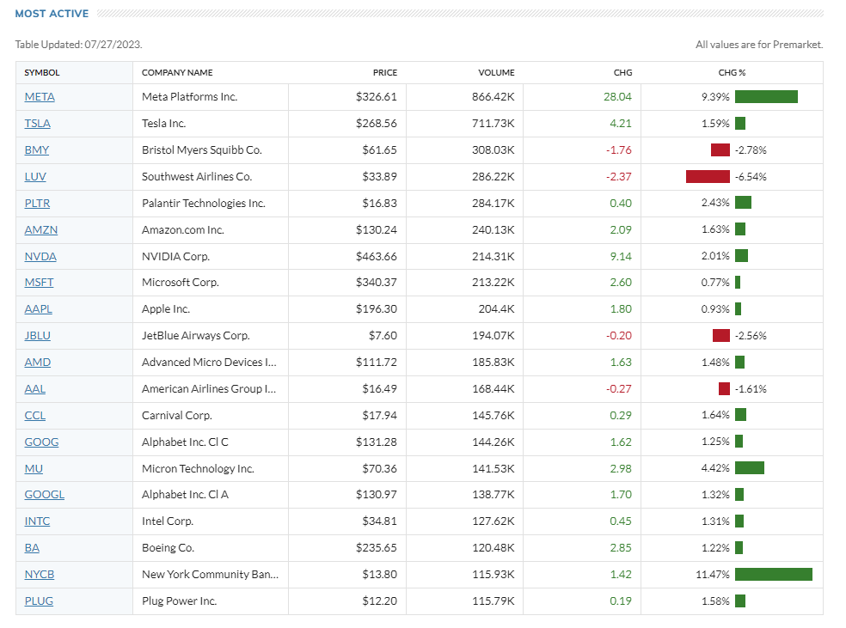Open the AMZN symbol link
This screenshot has width=846, height=628.
coord(41,229)
